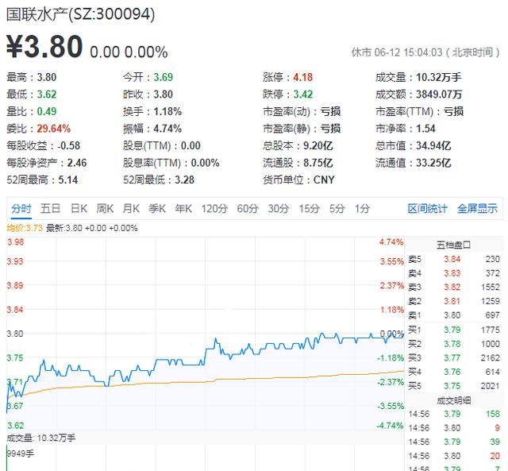The width and height of the screenshot is (508, 471).
Task: Select the 卖1 order row with 697
Action: 453,315
